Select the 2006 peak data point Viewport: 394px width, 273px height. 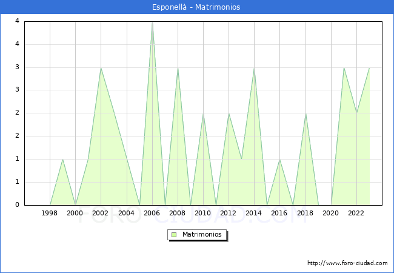(x=152, y=22)
